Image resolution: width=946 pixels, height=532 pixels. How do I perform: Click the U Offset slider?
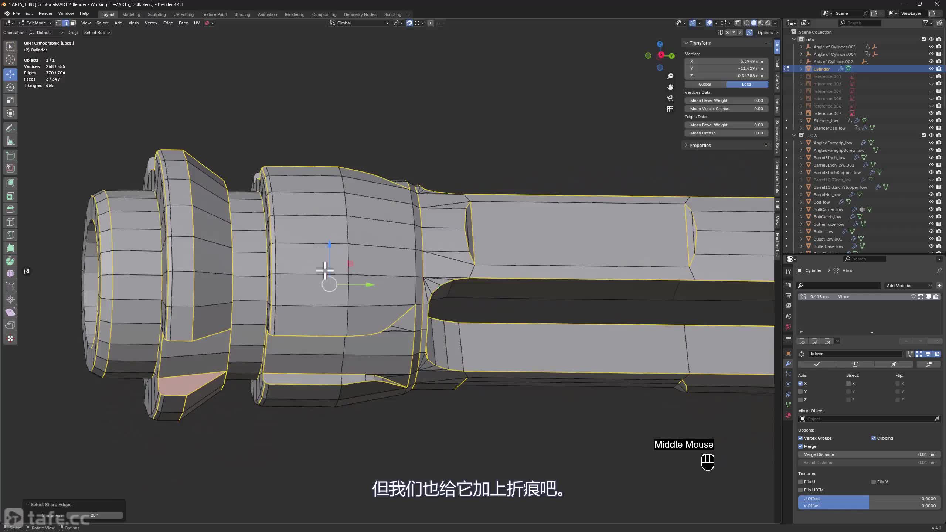click(870, 499)
